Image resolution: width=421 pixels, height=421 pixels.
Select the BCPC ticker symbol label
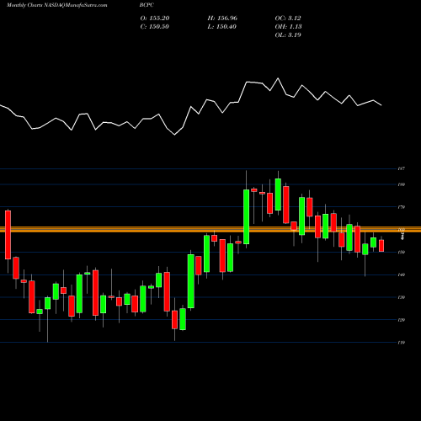147,5
